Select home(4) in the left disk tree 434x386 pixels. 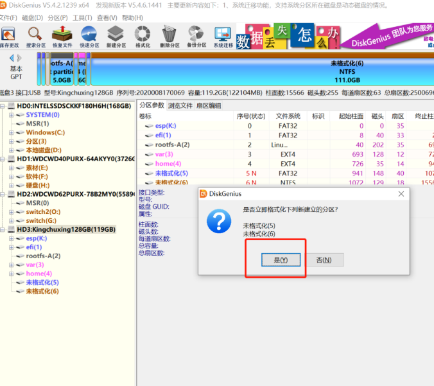pyautogui.click(x=39, y=274)
